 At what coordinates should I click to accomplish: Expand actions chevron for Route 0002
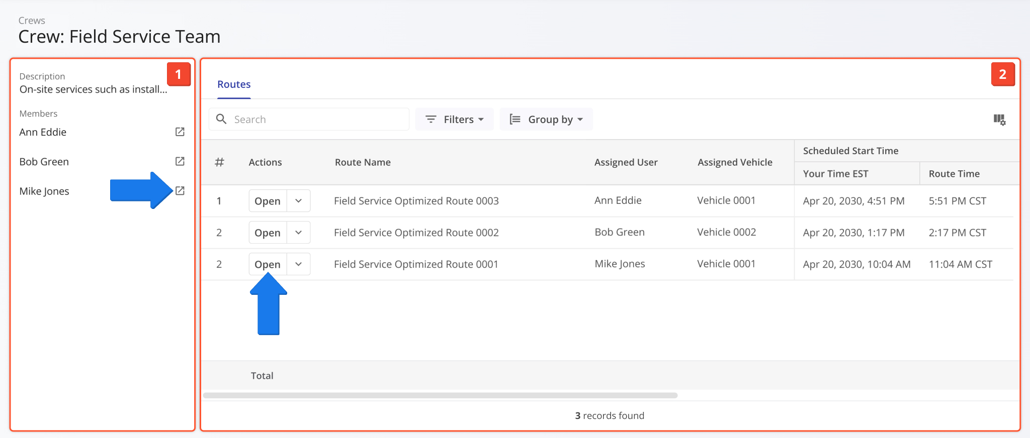[299, 233]
